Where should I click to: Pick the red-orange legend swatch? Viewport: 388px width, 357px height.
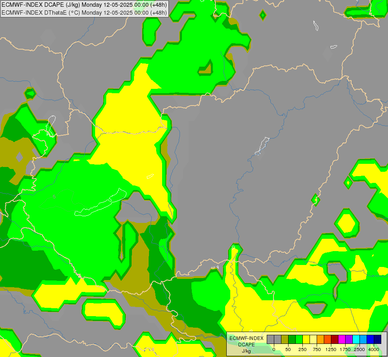pos(328,339)
